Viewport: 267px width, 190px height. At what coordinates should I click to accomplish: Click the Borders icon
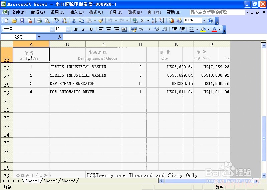coord(192,29)
